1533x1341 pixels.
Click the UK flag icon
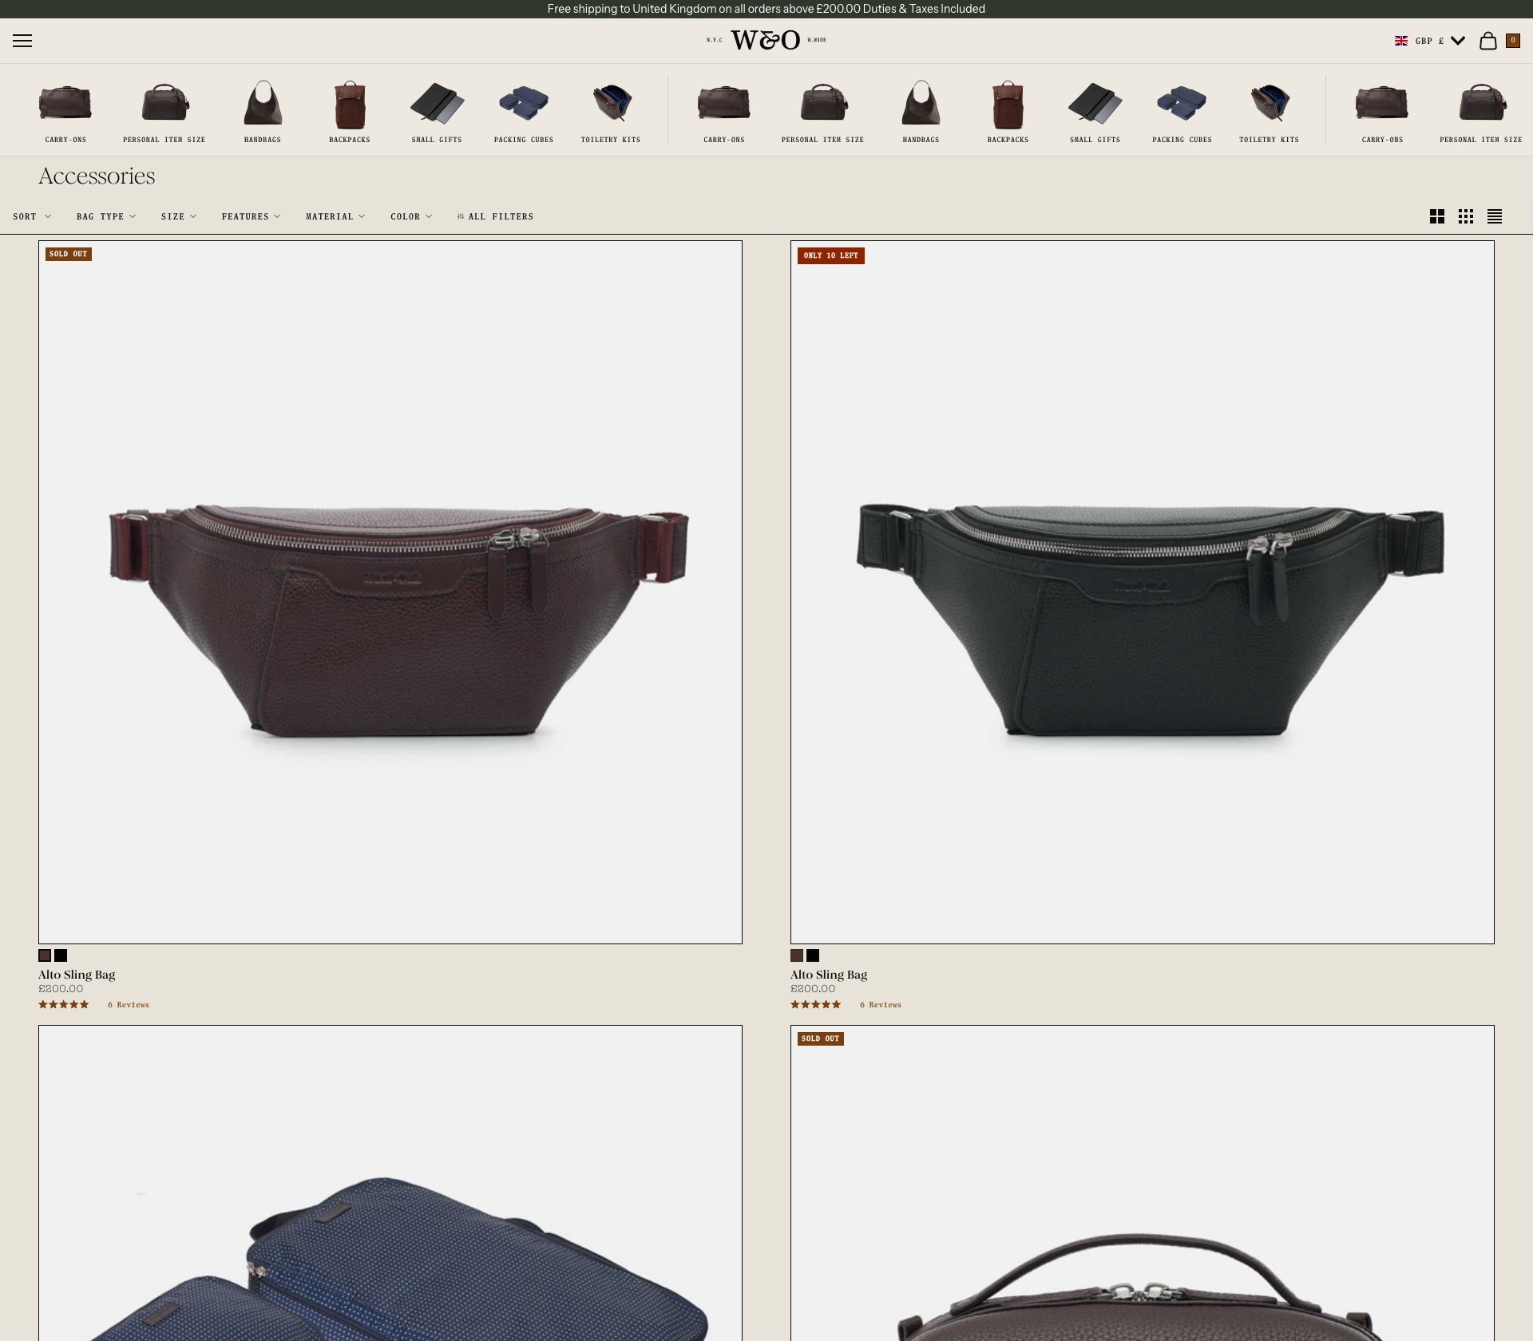click(1400, 41)
